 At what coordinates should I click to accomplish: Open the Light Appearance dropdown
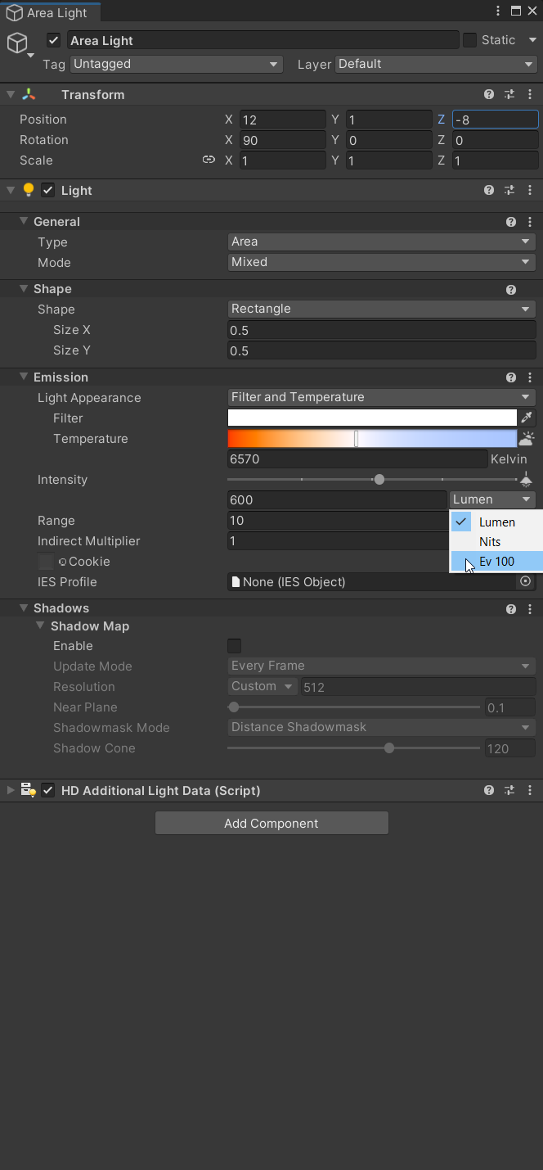point(381,397)
